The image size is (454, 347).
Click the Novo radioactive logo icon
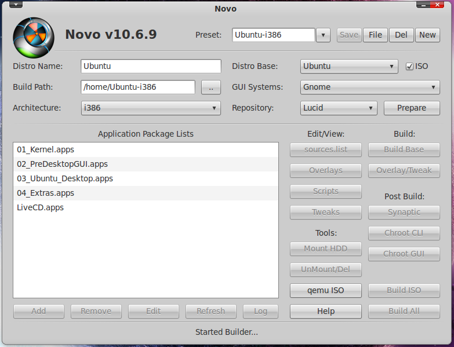[x=34, y=38]
